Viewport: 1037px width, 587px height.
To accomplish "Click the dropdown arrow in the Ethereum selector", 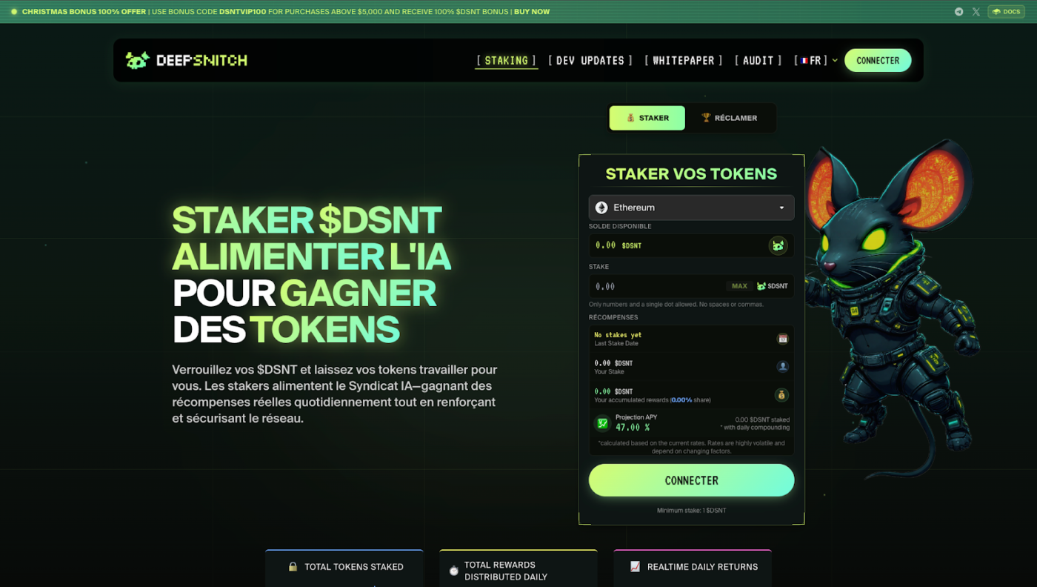I will (781, 208).
